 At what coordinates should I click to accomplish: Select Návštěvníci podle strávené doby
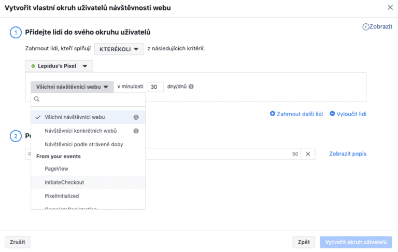point(83,144)
